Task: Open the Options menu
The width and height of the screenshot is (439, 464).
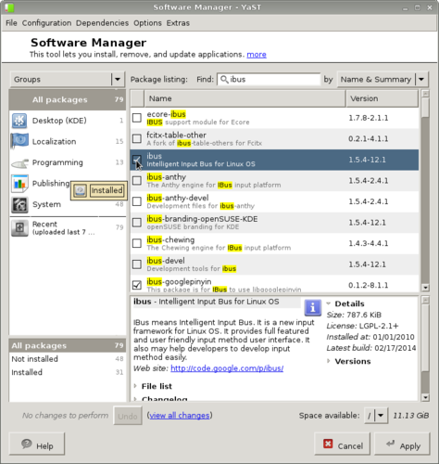Action: (x=147, y=23)
